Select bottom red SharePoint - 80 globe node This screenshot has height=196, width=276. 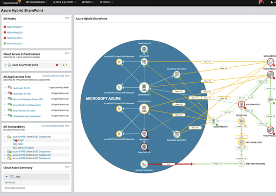(x=144, y=147)
